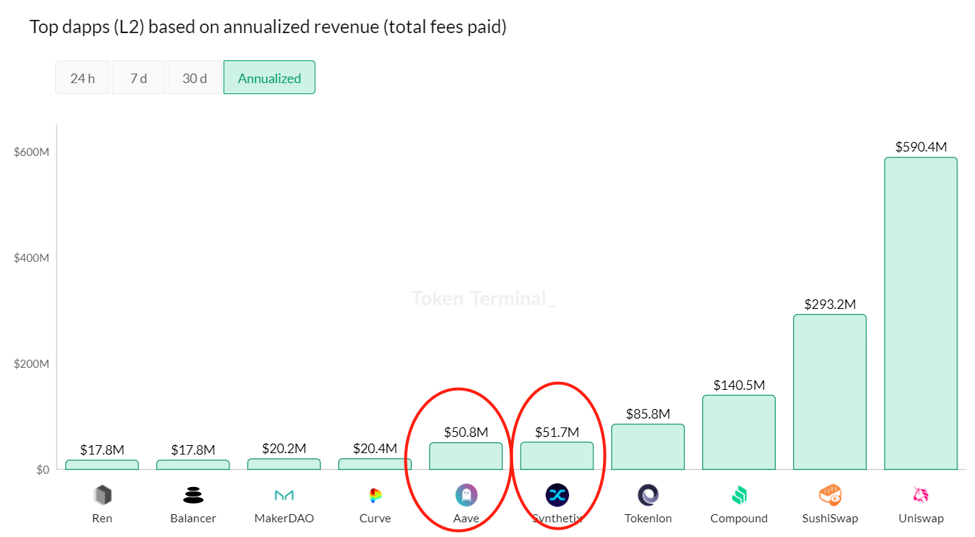Click the SushiSwap $293.2M bar
Image resolution: width=975 pixels, height=537 pixels.
pos(830,392)
